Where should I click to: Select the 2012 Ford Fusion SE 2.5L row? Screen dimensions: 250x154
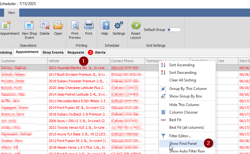[78, 141]
